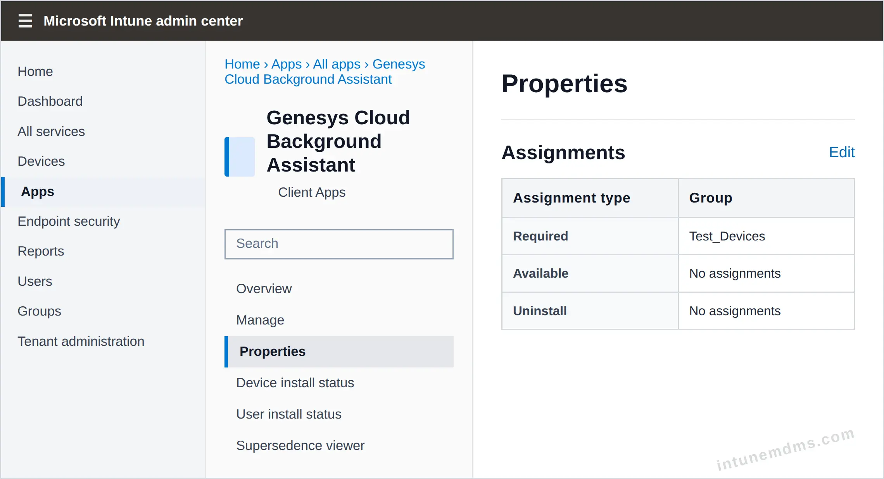The height and width of the screenshot is (479, 884).
Task: Open Supersedence viewer
Action: coord(300,445)
